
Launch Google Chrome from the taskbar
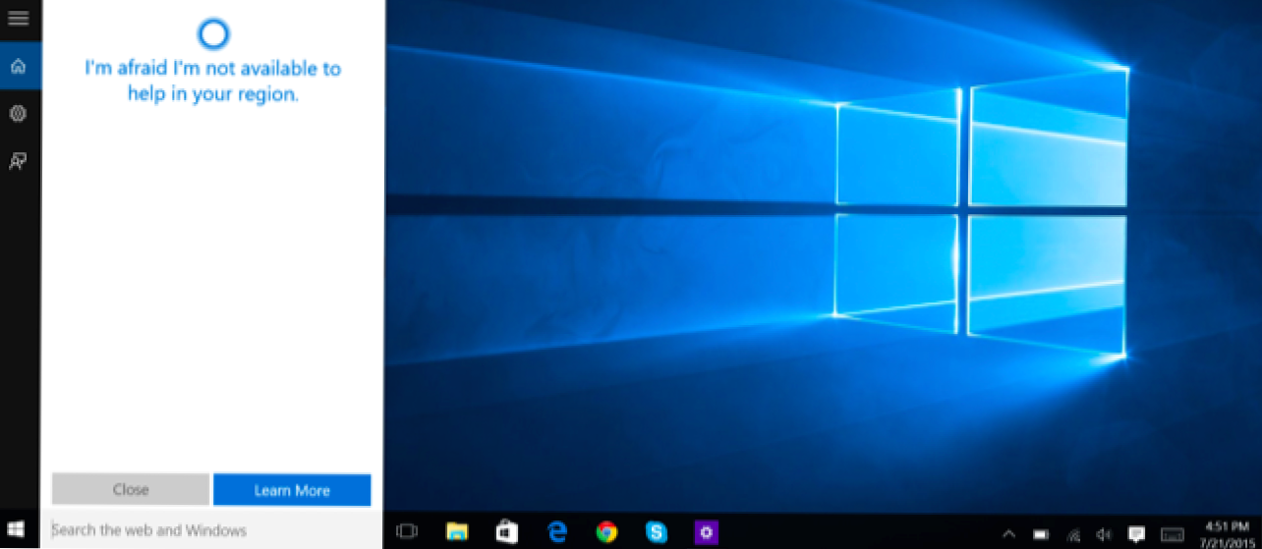[x=607, y=531]
